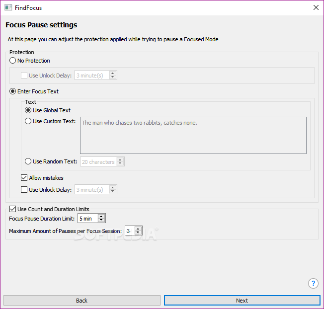Increase Maximum Amount of Pauses value
The width and height of the screenshot is (324, 309).
coord(138,229)
